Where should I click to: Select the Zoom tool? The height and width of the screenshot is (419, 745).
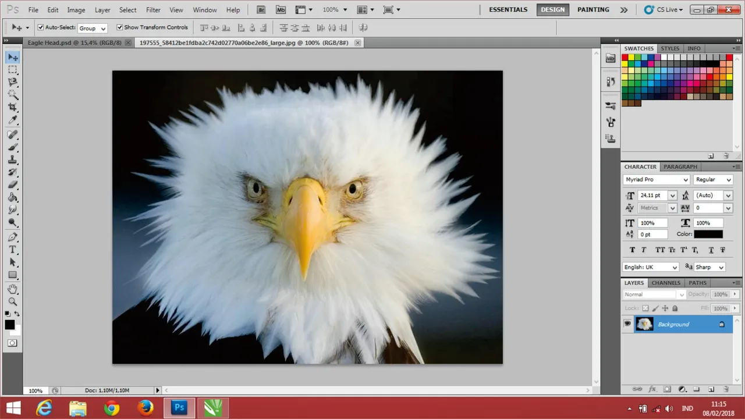pos(13,301)
